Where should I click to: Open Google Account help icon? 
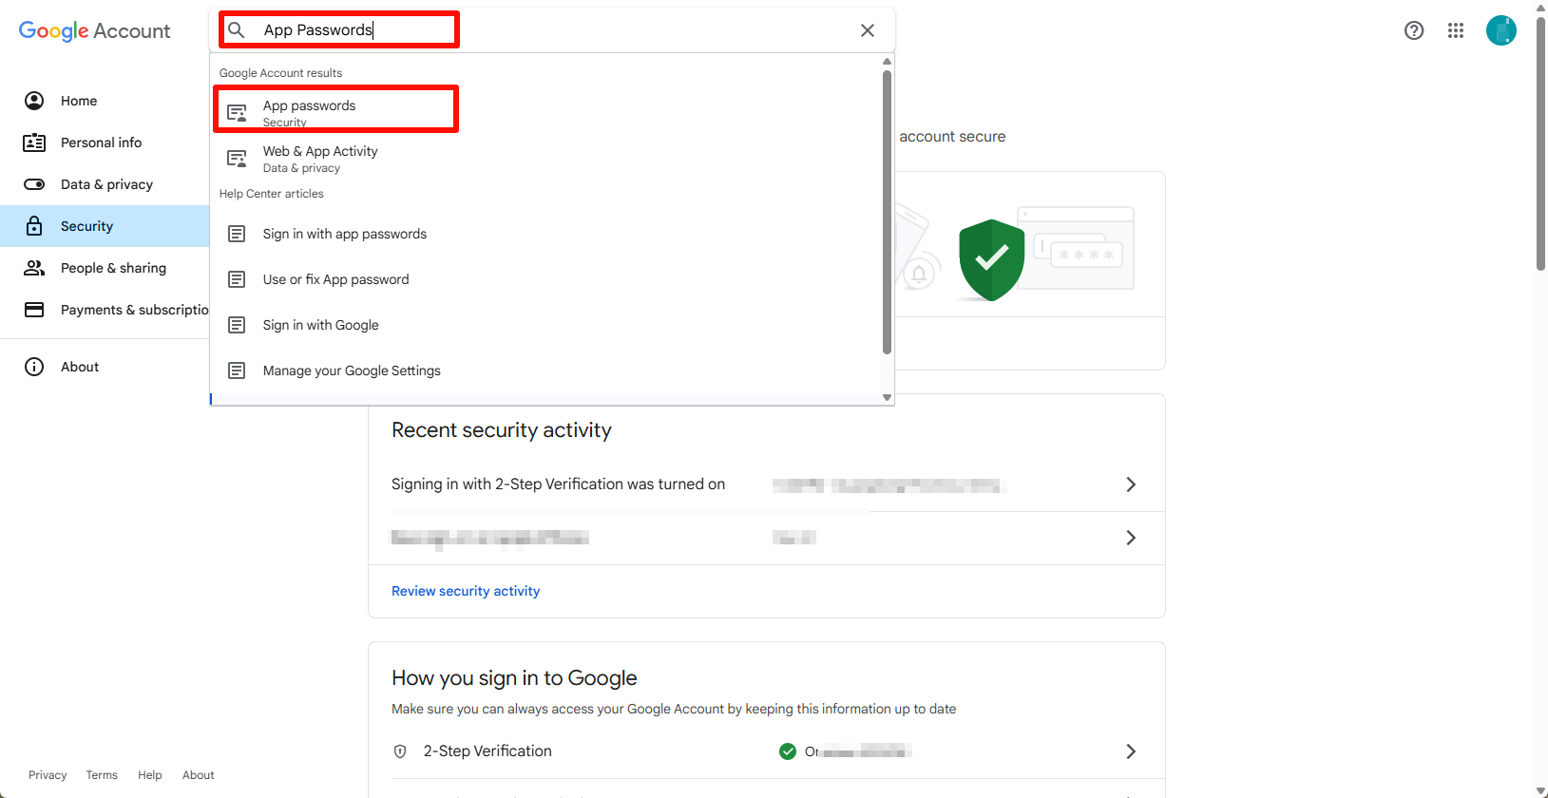[x=1413, y=30]
